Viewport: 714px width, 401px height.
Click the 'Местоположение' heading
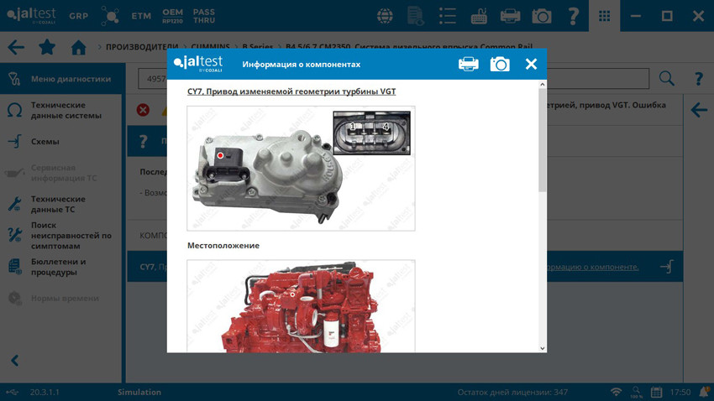223,246
